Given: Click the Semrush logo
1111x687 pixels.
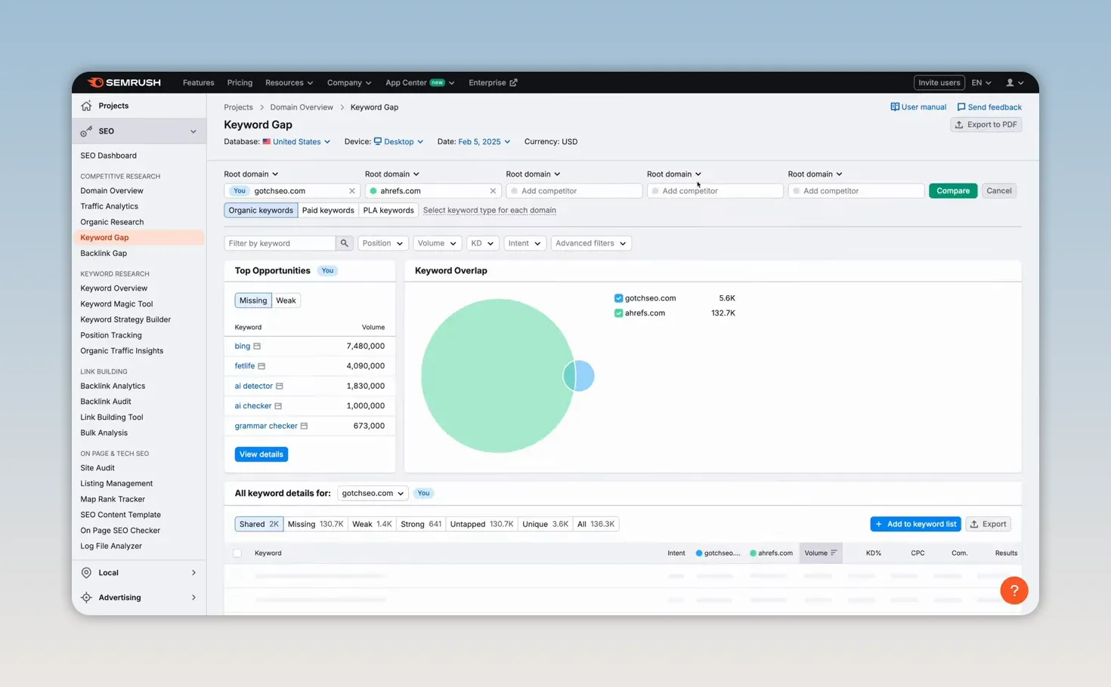Looking at the screenshot, I should click(x=124, y=82).
